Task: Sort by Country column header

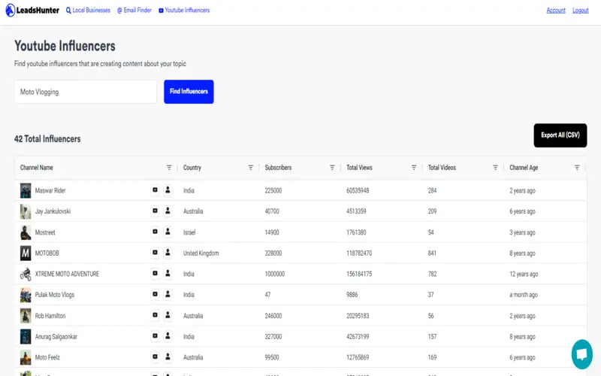Action: pyautogui.click(x=192, y=168)
